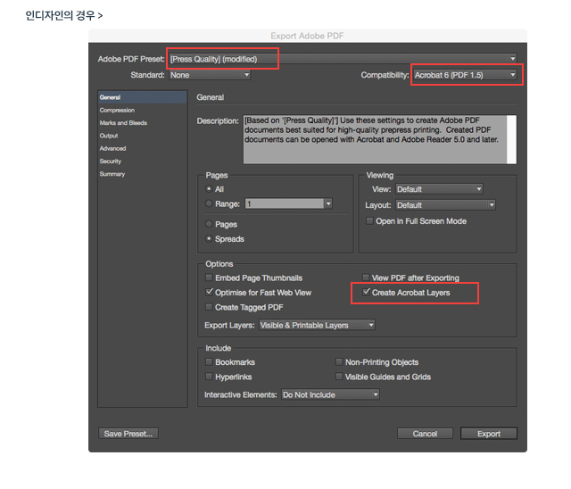571x489 pixels.
Task: Enable Open in Full Screen Mode
Action: click(x=369, y=220)
